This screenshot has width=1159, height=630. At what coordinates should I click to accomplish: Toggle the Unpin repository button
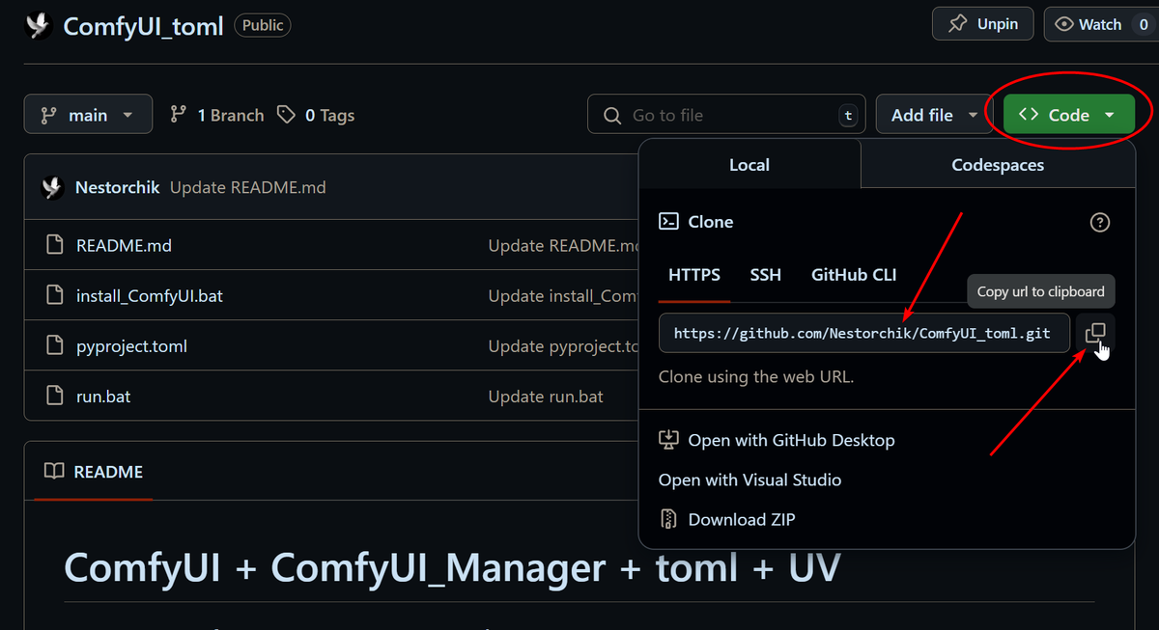982,24
